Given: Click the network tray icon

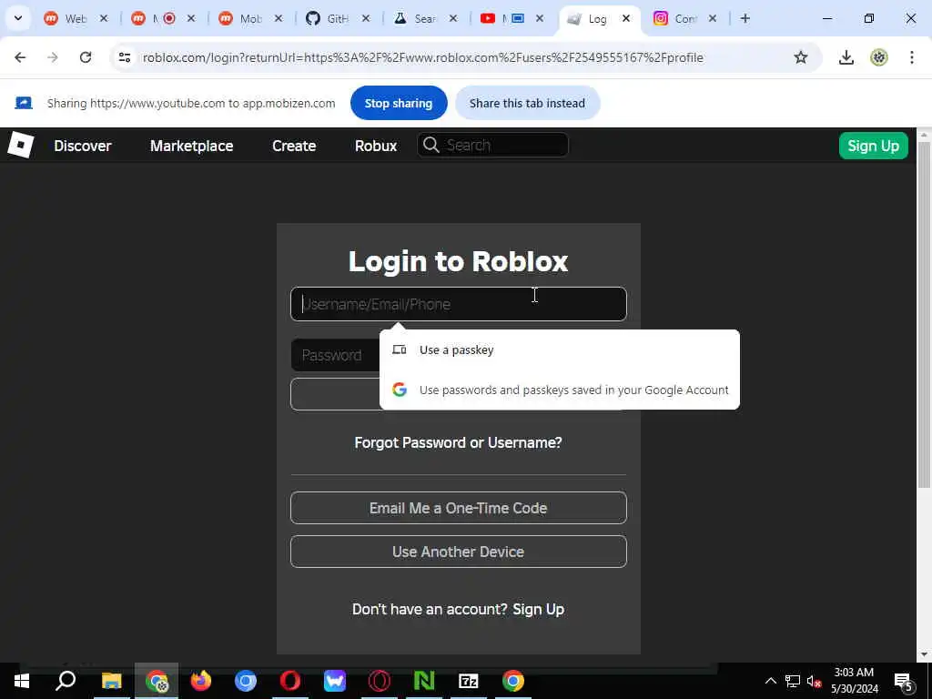Looking at the screenshot, I should pyautogui.click(x=793, y=681).
